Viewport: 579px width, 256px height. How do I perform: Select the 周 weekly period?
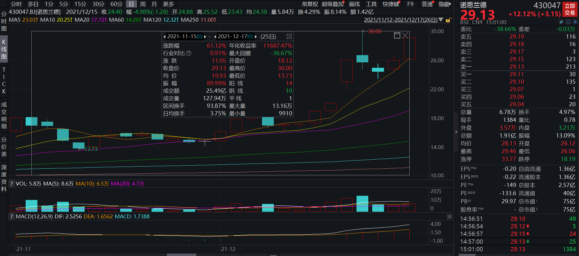coord(143,4)
